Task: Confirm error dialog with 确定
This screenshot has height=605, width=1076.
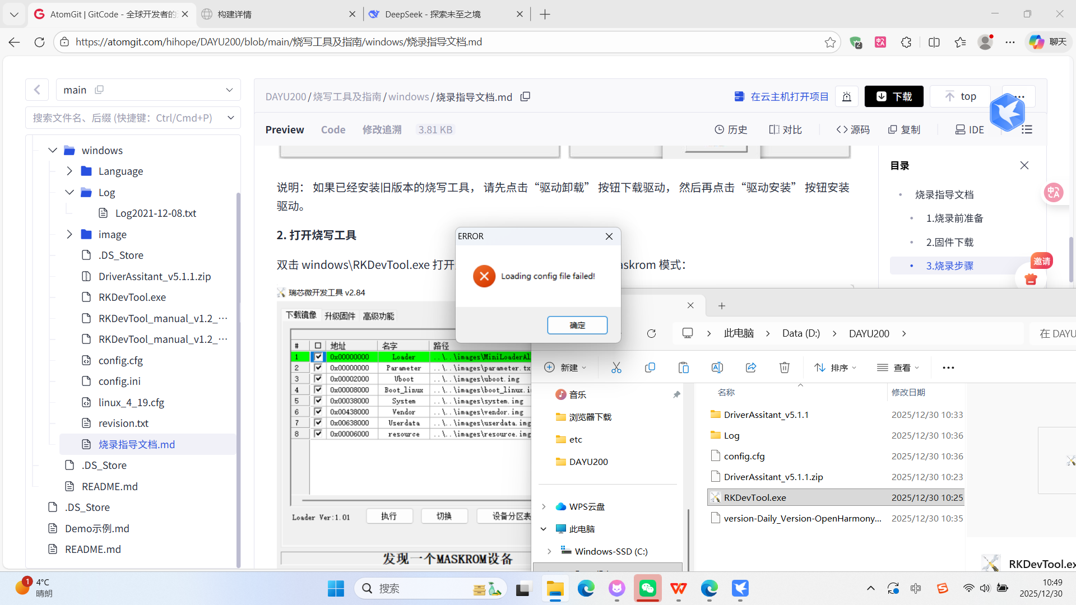Action: [x=577, y=325]
